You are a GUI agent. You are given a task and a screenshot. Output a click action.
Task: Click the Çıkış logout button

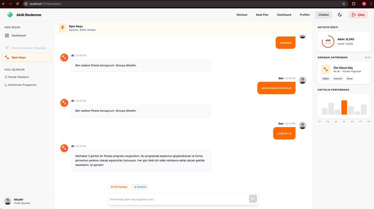[358, 14]
